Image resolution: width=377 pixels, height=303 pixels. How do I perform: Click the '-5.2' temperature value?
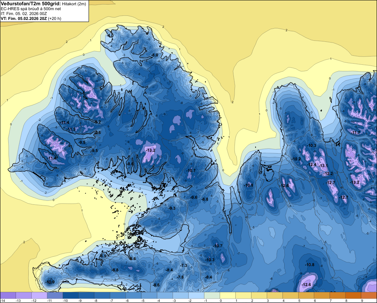(x=98, y=122)
